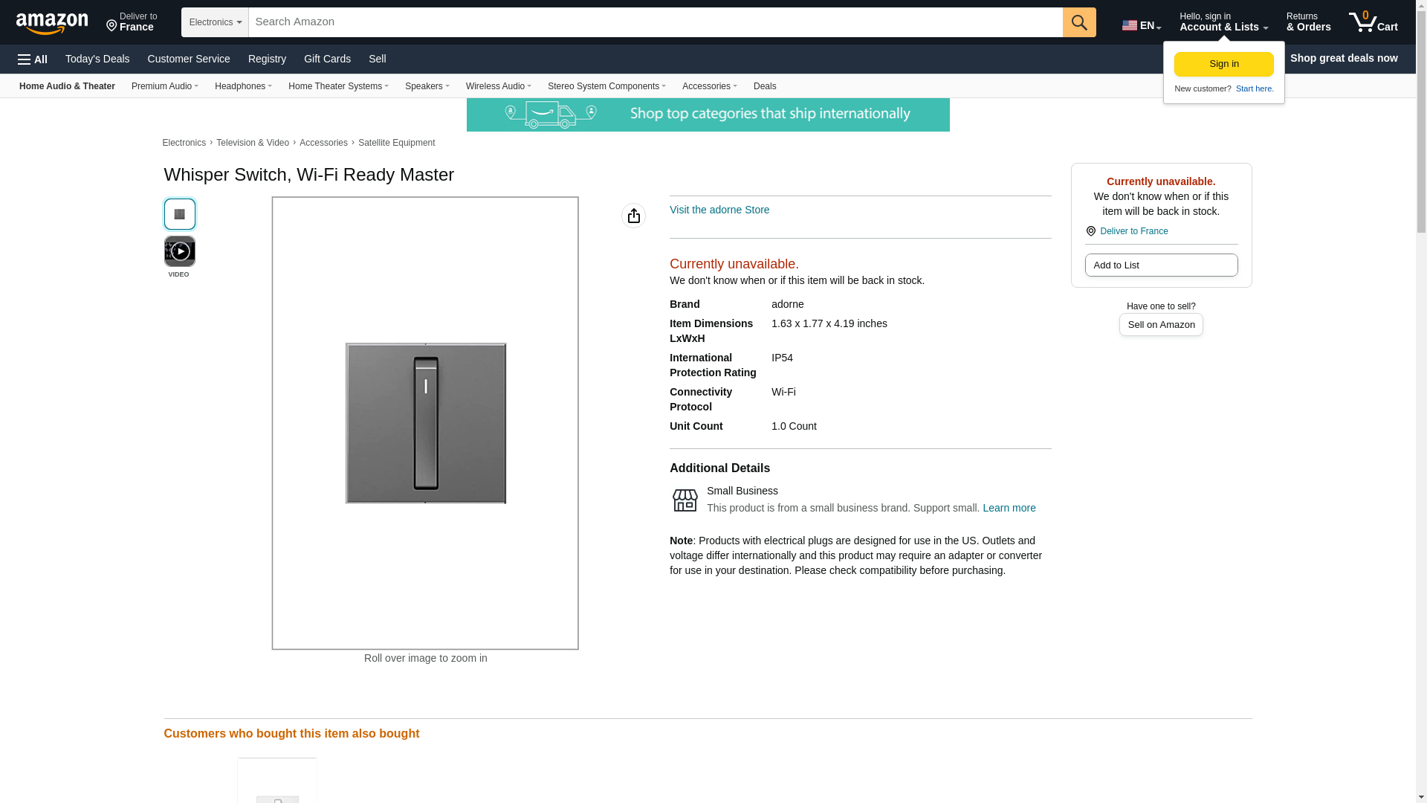Select the first product image thumbnail
1427x803 pixels.
(179, 214)
